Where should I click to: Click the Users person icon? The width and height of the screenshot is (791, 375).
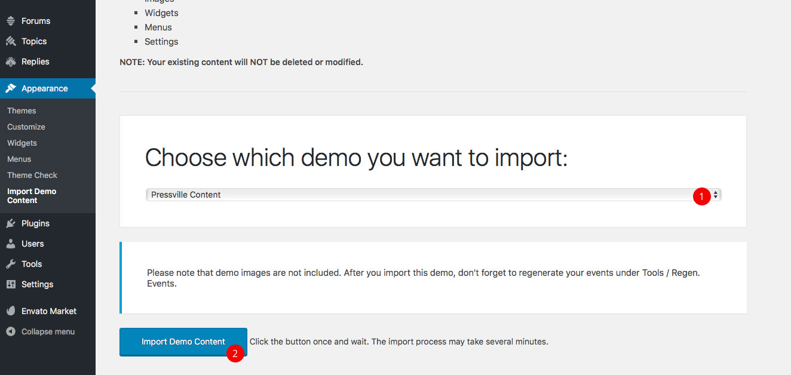(11, 244)
